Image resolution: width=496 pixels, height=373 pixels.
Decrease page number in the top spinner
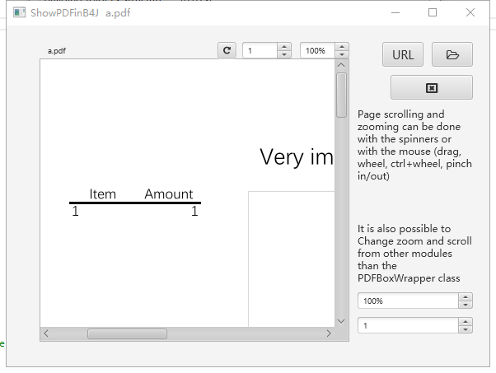[x=284, y=54]
